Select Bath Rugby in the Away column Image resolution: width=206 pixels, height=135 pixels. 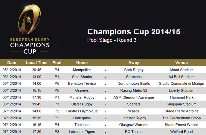click(134, 70)
